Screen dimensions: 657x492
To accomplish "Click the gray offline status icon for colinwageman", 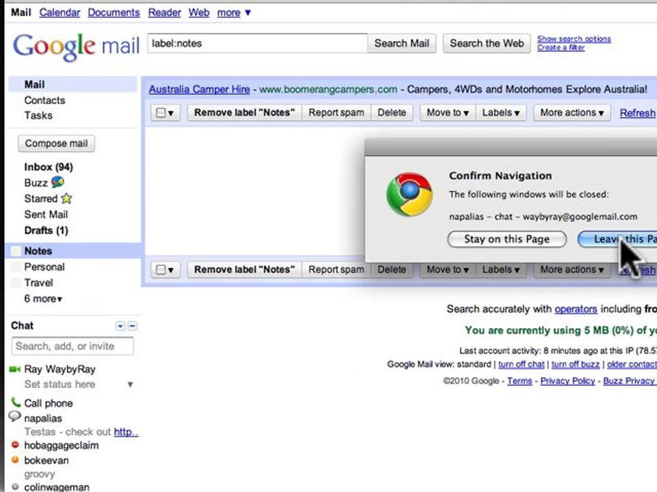I will (x=15, y=487).
